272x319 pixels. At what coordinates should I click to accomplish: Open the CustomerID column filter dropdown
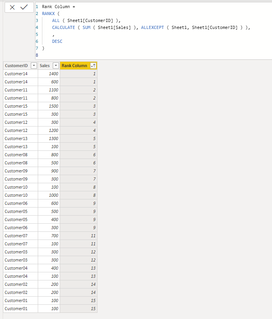click(34, 66)
